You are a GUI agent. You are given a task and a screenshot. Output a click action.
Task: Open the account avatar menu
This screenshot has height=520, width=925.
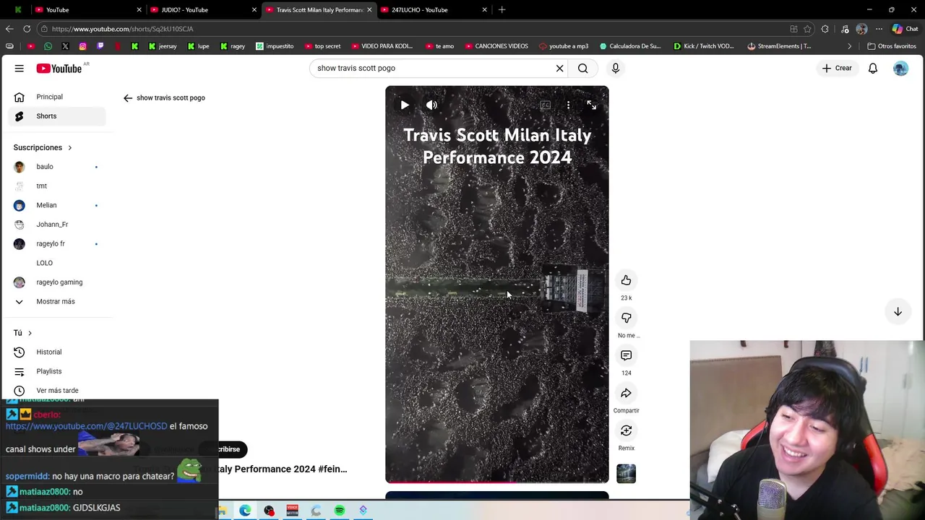tap(900, 68)
